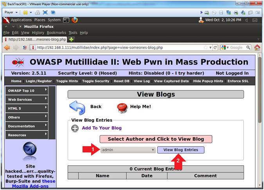The image size is (264, 190).
Task: Reload the page with refresh icon
Action: 215,47
